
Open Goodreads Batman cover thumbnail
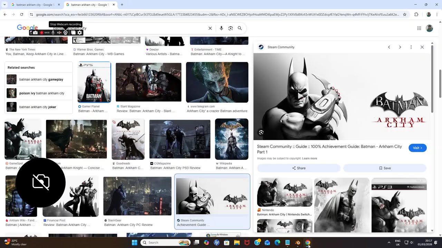128,139
